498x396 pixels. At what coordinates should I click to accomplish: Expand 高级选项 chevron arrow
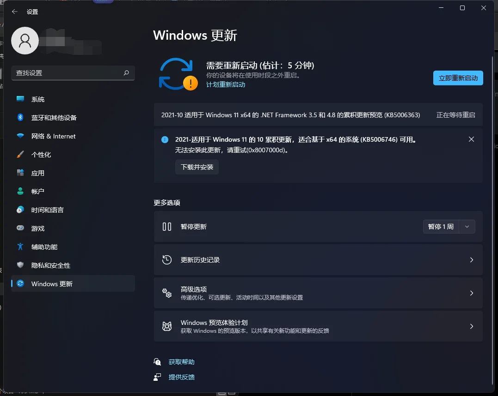[471, 293]
